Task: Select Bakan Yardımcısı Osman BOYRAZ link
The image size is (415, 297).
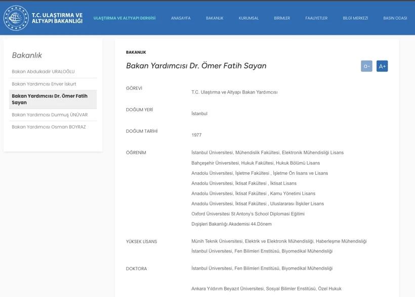Action: pos(49,127)
